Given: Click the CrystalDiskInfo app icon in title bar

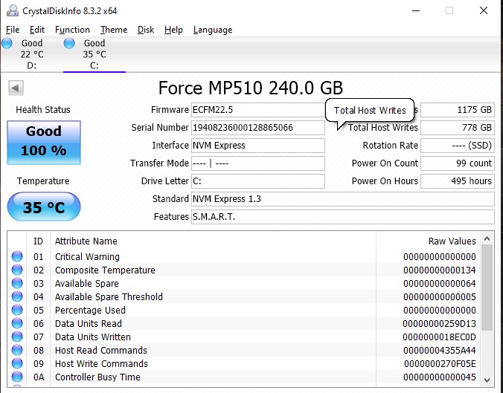Looking at the screenshot, I should pos(12,10).
